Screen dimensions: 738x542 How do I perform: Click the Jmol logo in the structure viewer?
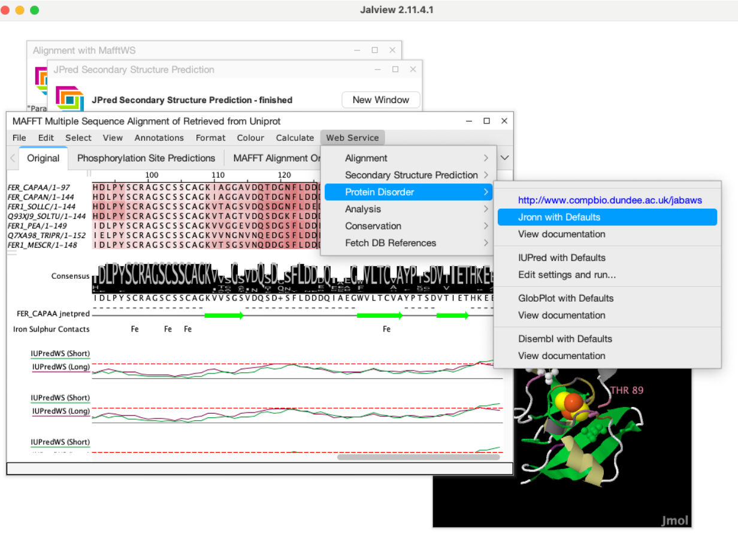point(674,520)
